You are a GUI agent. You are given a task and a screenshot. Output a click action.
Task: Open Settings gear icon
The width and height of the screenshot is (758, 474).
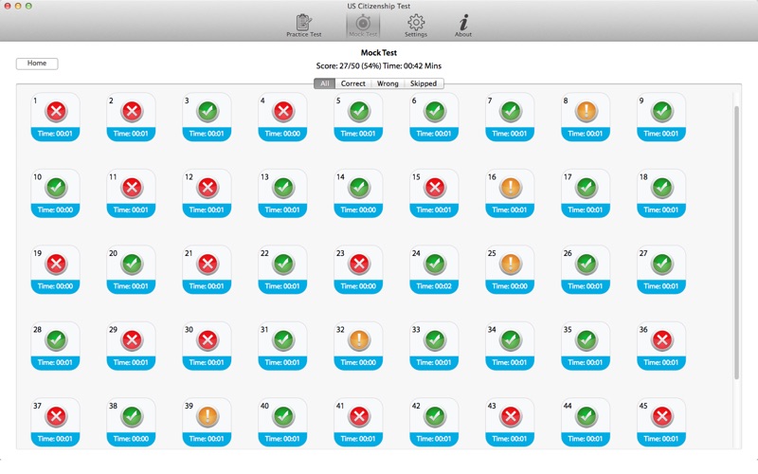coord(416,26)
